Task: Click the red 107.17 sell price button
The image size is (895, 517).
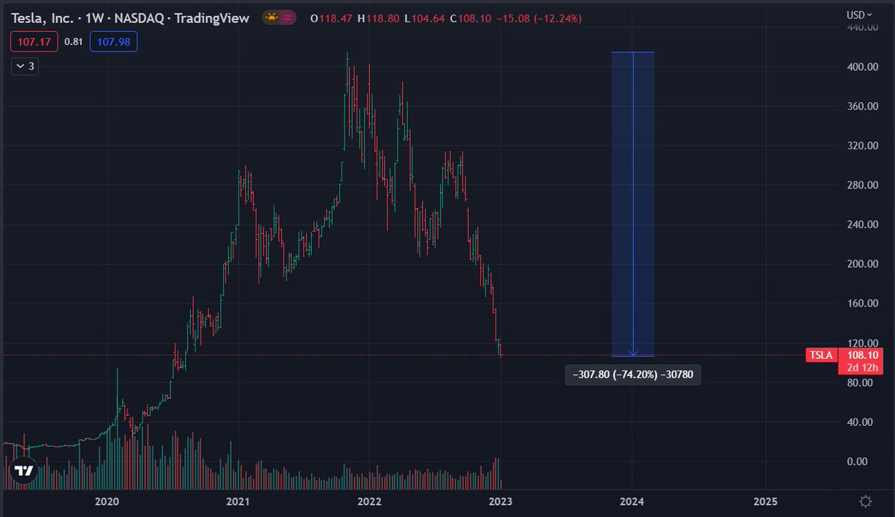Action: click(x=34, y=42)
